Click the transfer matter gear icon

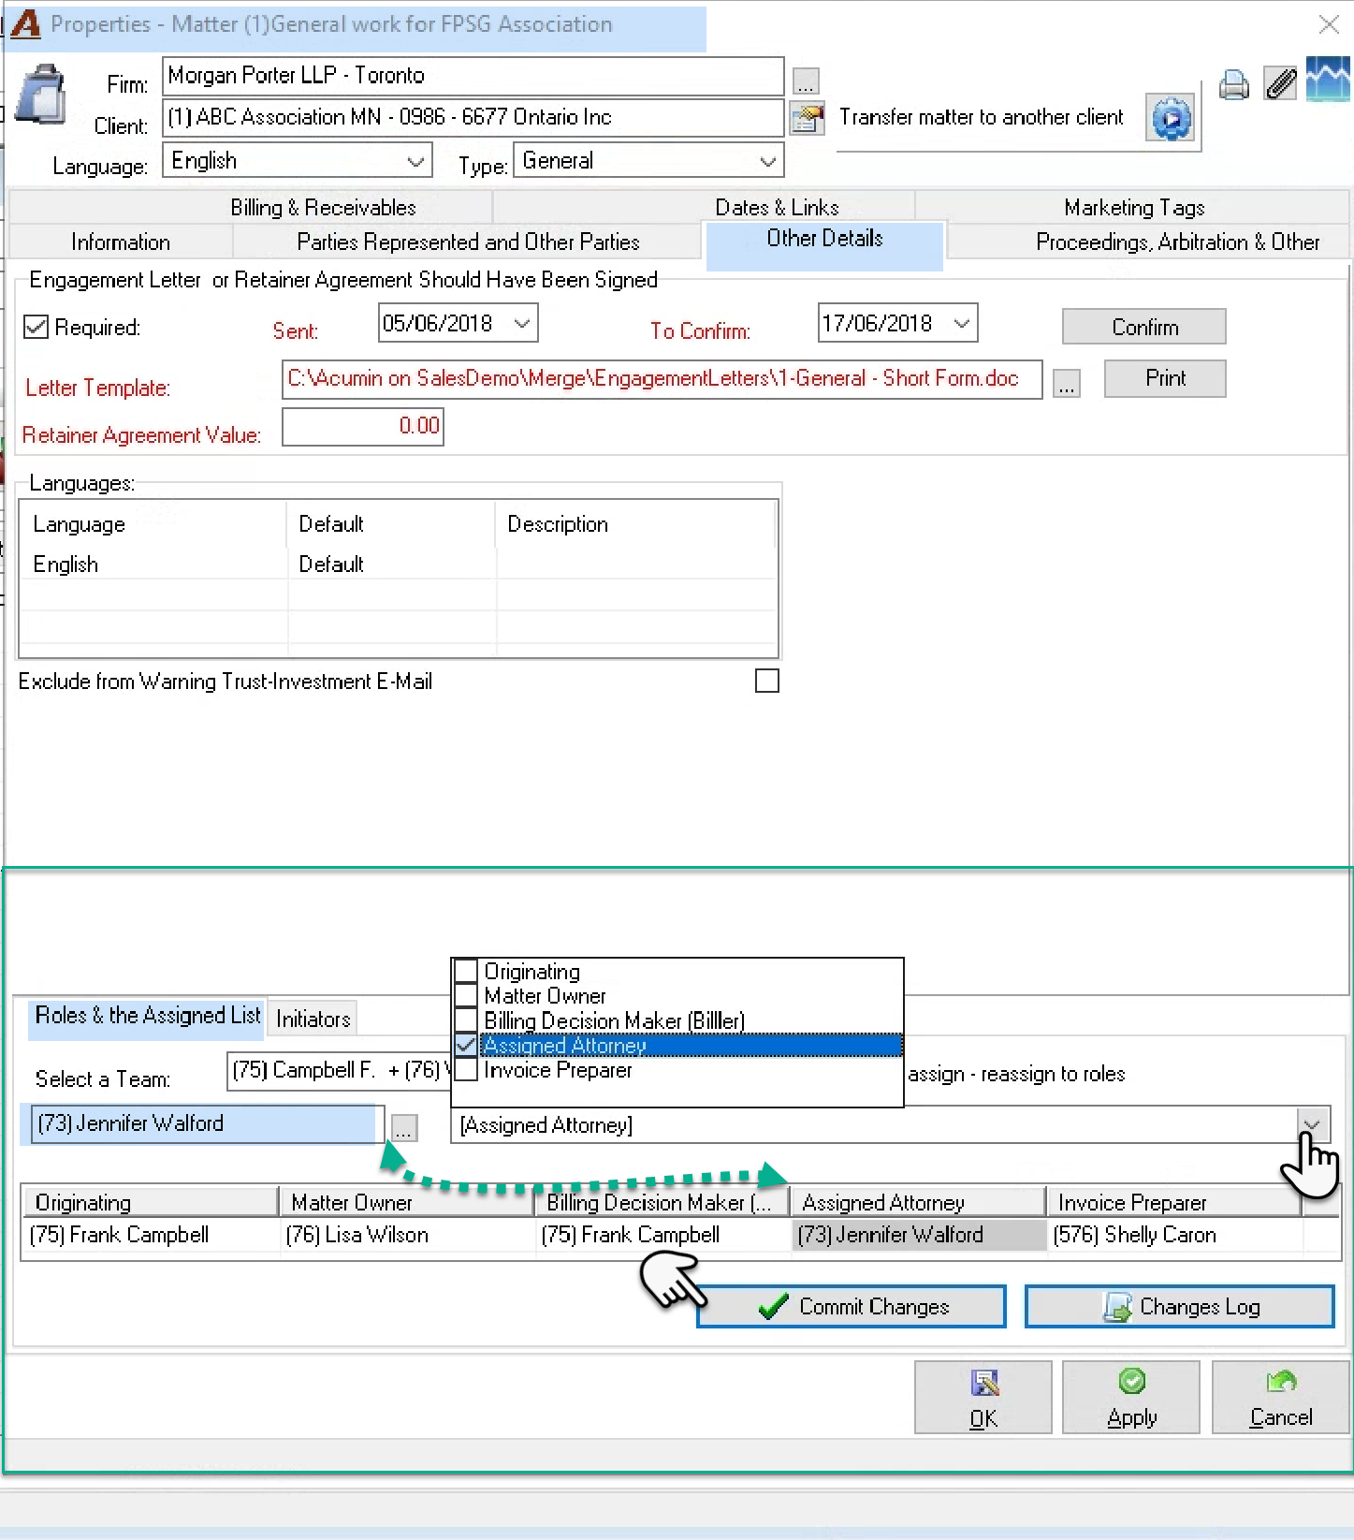tap(1171, 118)
